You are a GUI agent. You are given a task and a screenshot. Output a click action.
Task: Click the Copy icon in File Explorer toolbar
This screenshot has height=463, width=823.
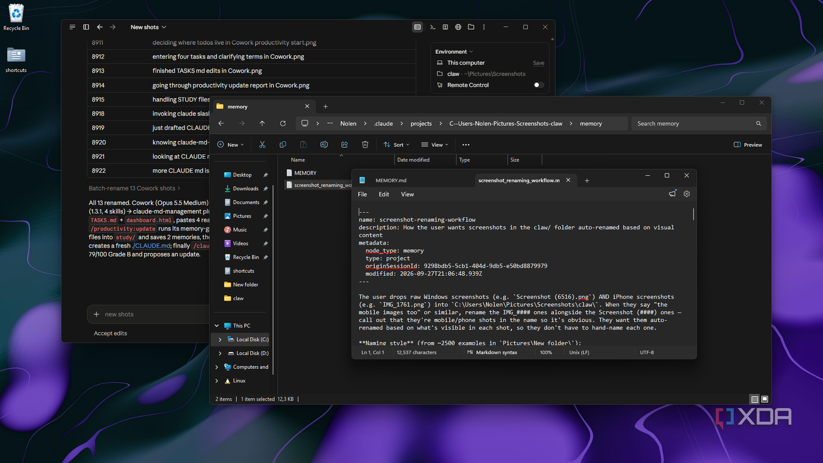283,145
